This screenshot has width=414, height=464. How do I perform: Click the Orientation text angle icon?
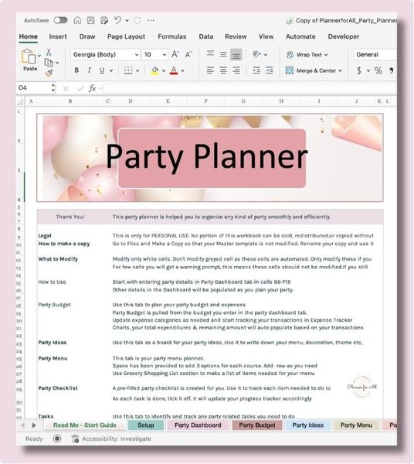click(x=256, y=54)
